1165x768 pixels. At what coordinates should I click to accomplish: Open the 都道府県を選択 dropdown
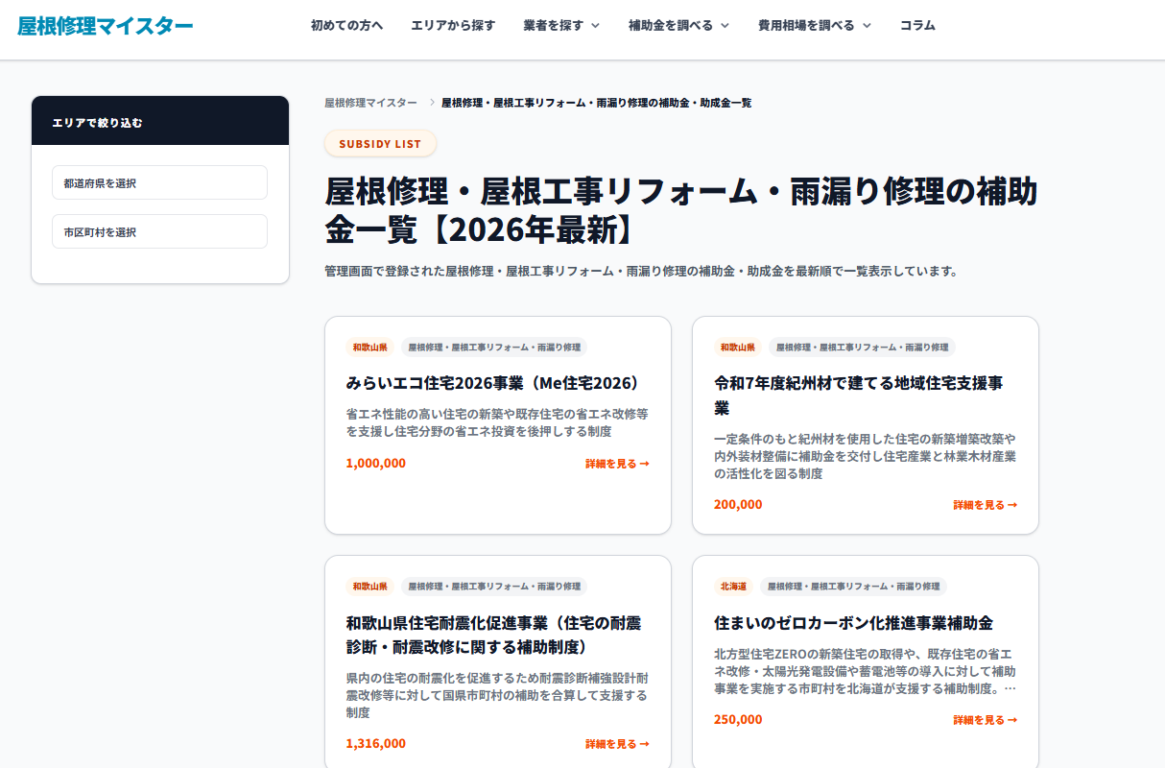click(159, 182)
